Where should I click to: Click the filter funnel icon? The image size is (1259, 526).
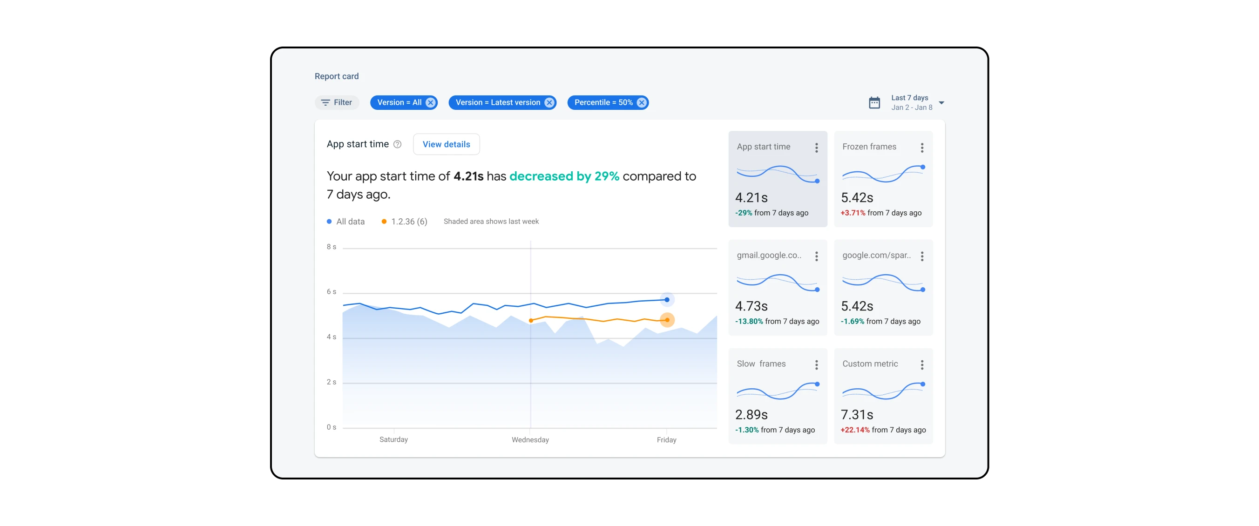pyautogui.click(x=326, y=102)
